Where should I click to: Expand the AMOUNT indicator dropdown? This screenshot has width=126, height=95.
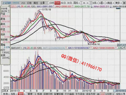coord(16,48)
